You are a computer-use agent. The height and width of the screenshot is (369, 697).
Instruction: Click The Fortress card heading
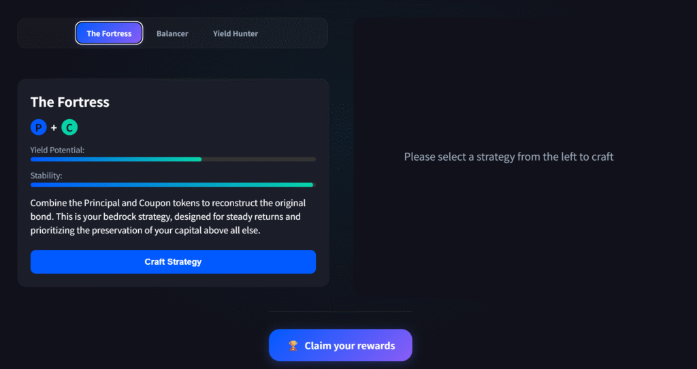(x=69, y=102)
